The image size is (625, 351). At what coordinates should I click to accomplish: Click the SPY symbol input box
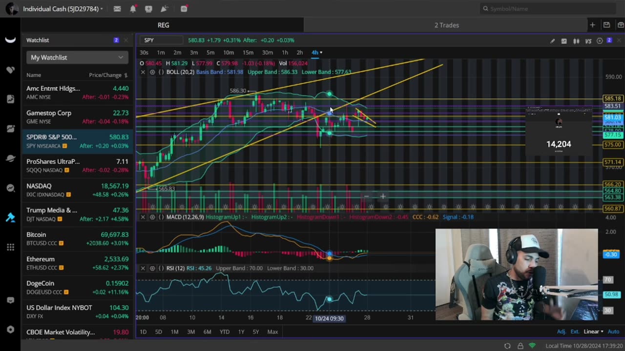point(162,40)
